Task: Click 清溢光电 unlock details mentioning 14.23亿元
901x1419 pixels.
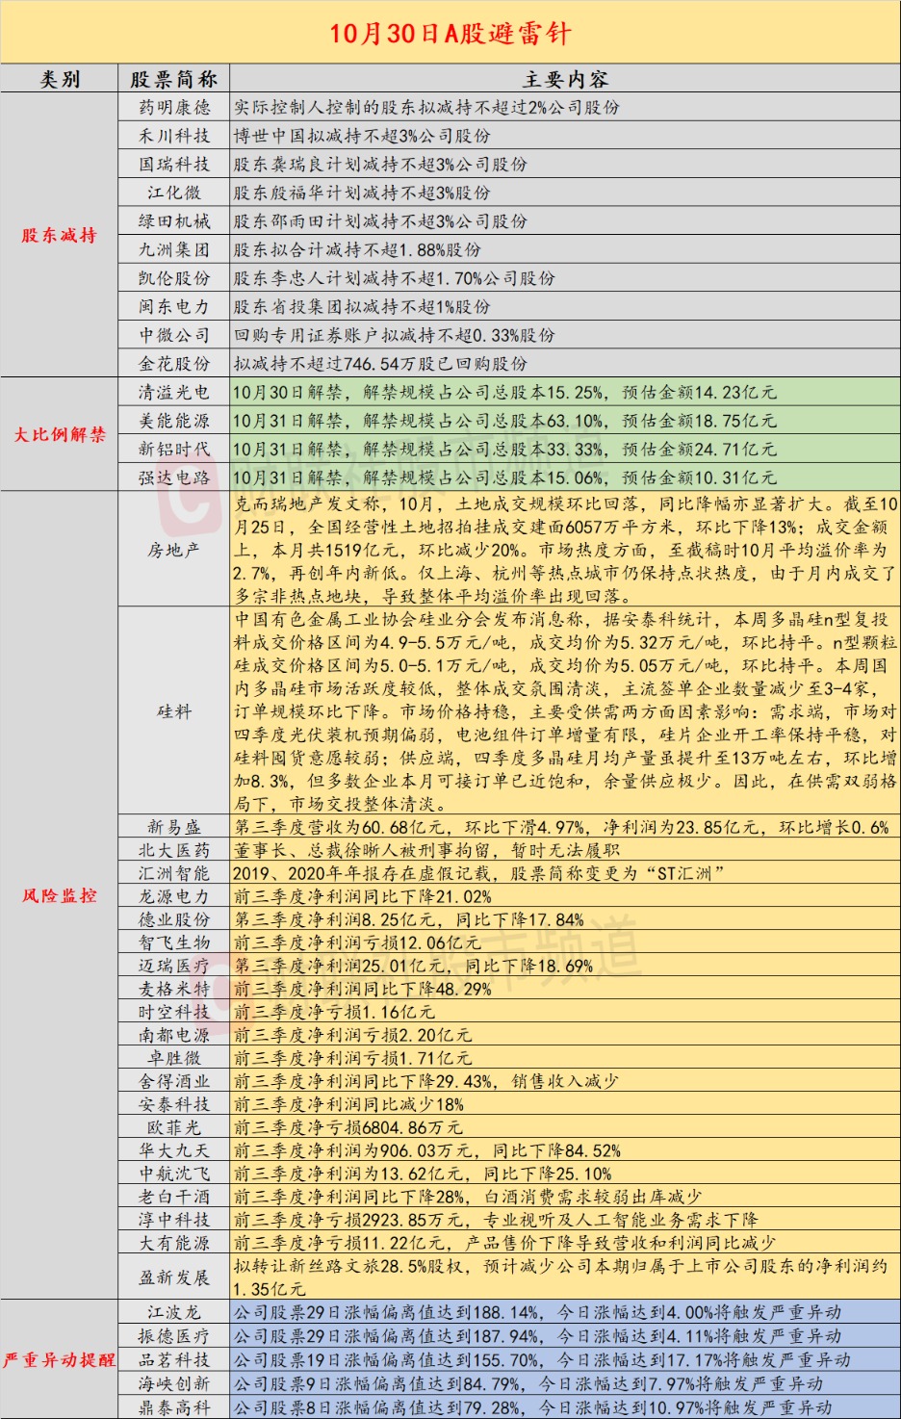Action: tap(504, 392)
